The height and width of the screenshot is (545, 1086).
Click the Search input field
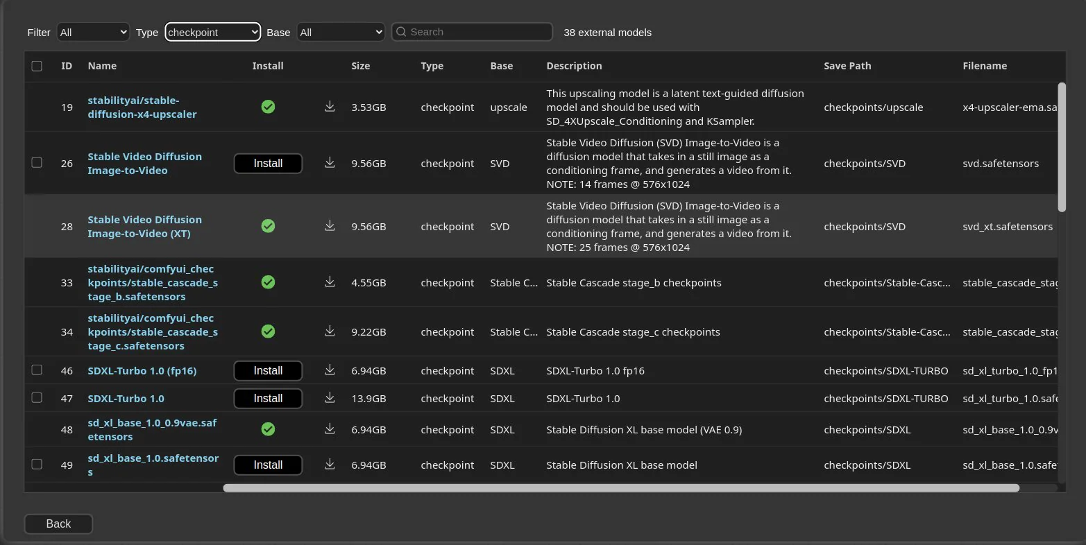tap(472, 32)
